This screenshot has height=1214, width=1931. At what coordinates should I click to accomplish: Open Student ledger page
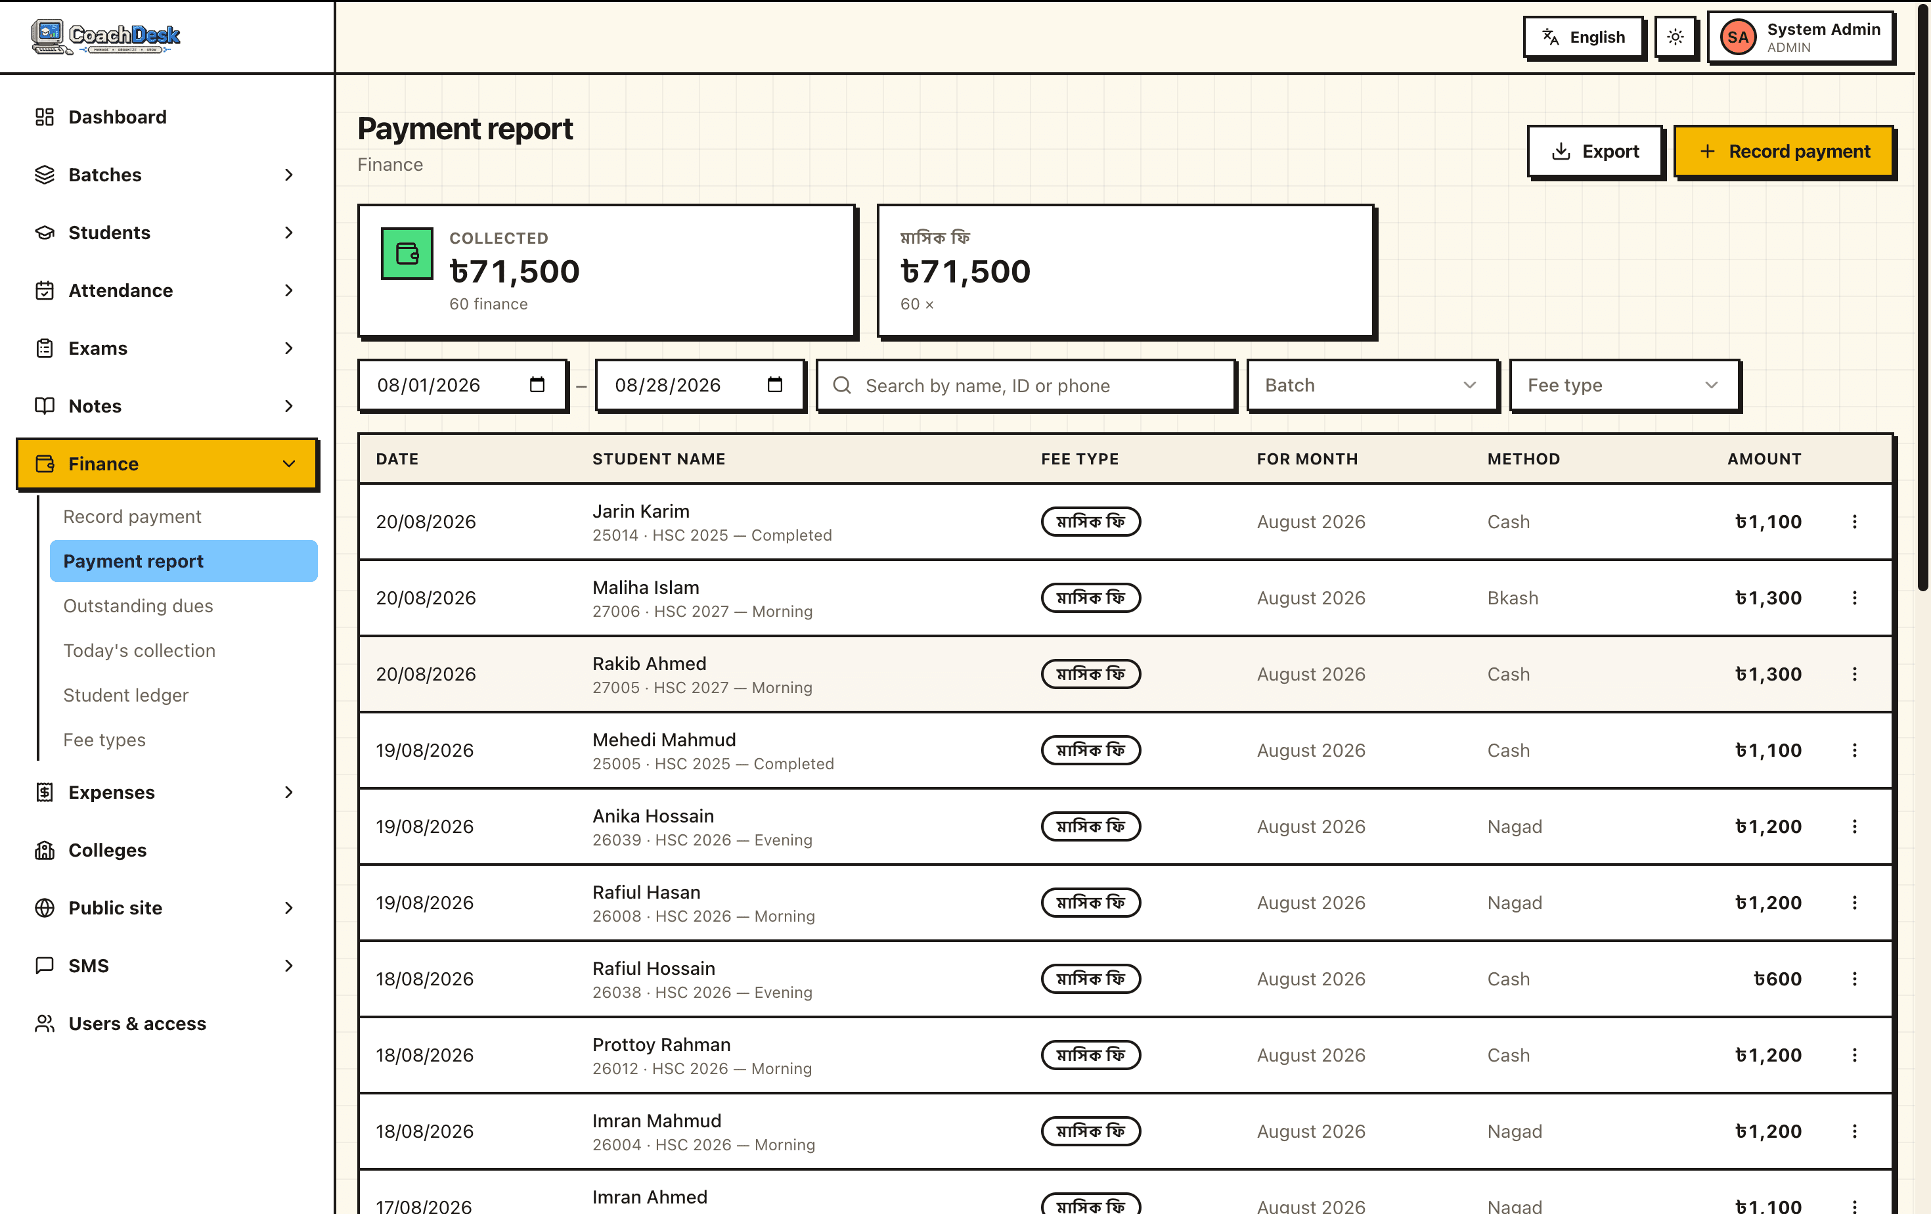coord(126,695)
